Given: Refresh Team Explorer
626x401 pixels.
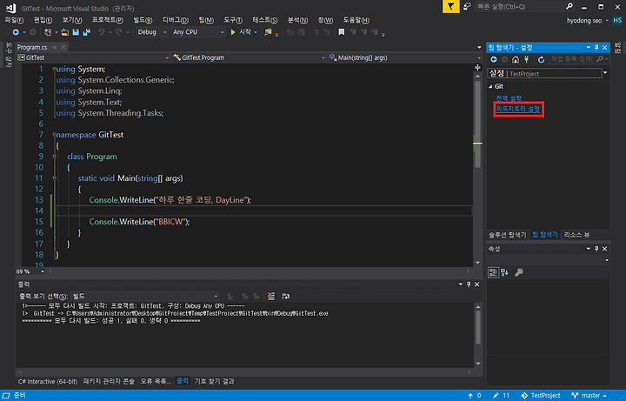Looking at the screenshot, I should click(541, 59).
